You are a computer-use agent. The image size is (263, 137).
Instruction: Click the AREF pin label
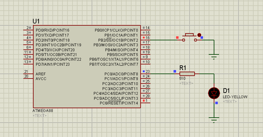click(x=40, y=74)
